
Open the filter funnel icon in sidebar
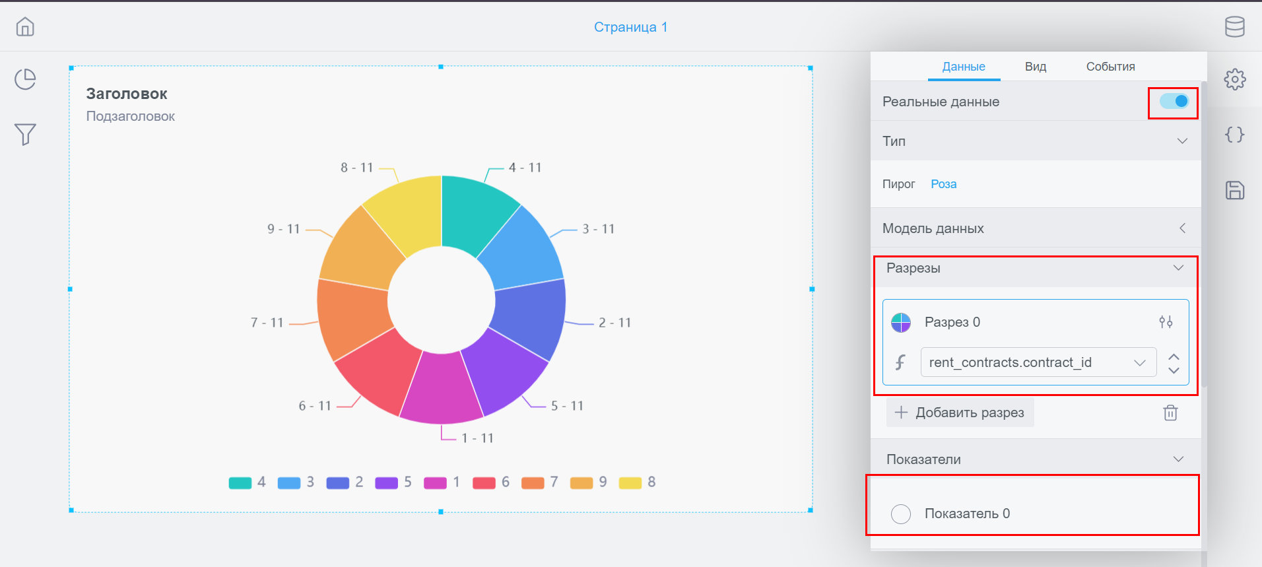(x=25, y=135)
